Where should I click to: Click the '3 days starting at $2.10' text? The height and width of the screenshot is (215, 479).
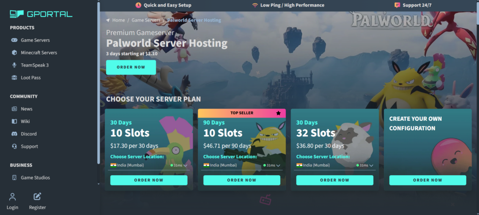131,53
